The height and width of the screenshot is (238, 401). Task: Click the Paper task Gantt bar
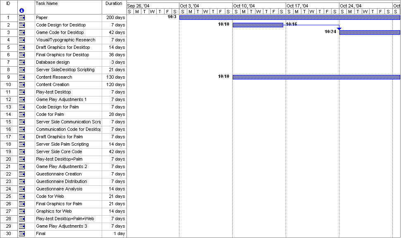[x=289, y=18]
